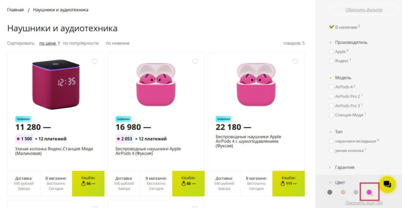Screen dimensions: 402x208
Task: Click the cashback 56 block
Action: click(x=88, y=183)
